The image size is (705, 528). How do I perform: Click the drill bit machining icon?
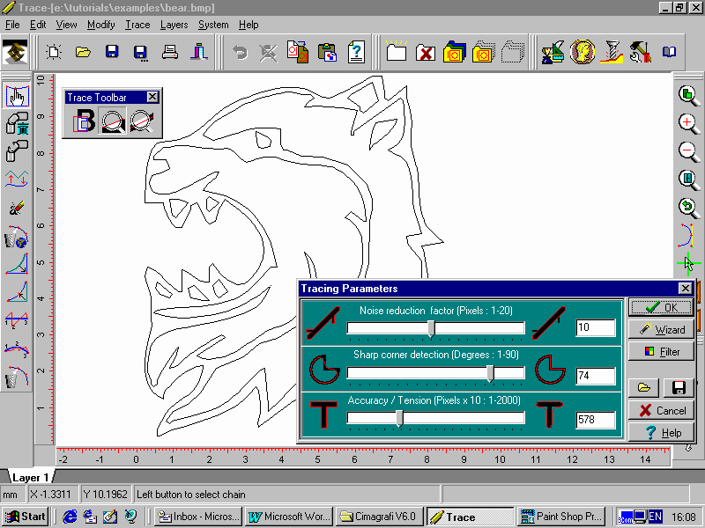tap(612, 52)
